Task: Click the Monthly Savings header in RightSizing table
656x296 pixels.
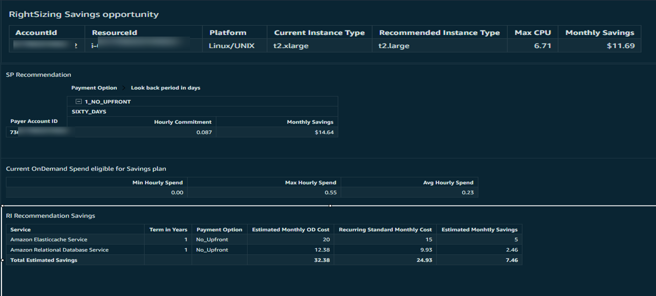Action: pyautogui.click(x=600, y=32)
